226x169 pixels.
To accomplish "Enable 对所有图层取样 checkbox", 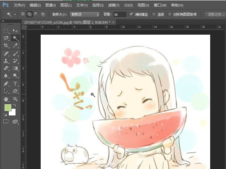I will [170, 14].
